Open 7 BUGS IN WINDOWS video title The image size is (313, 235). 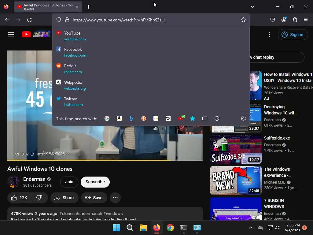tap(274, 203)
